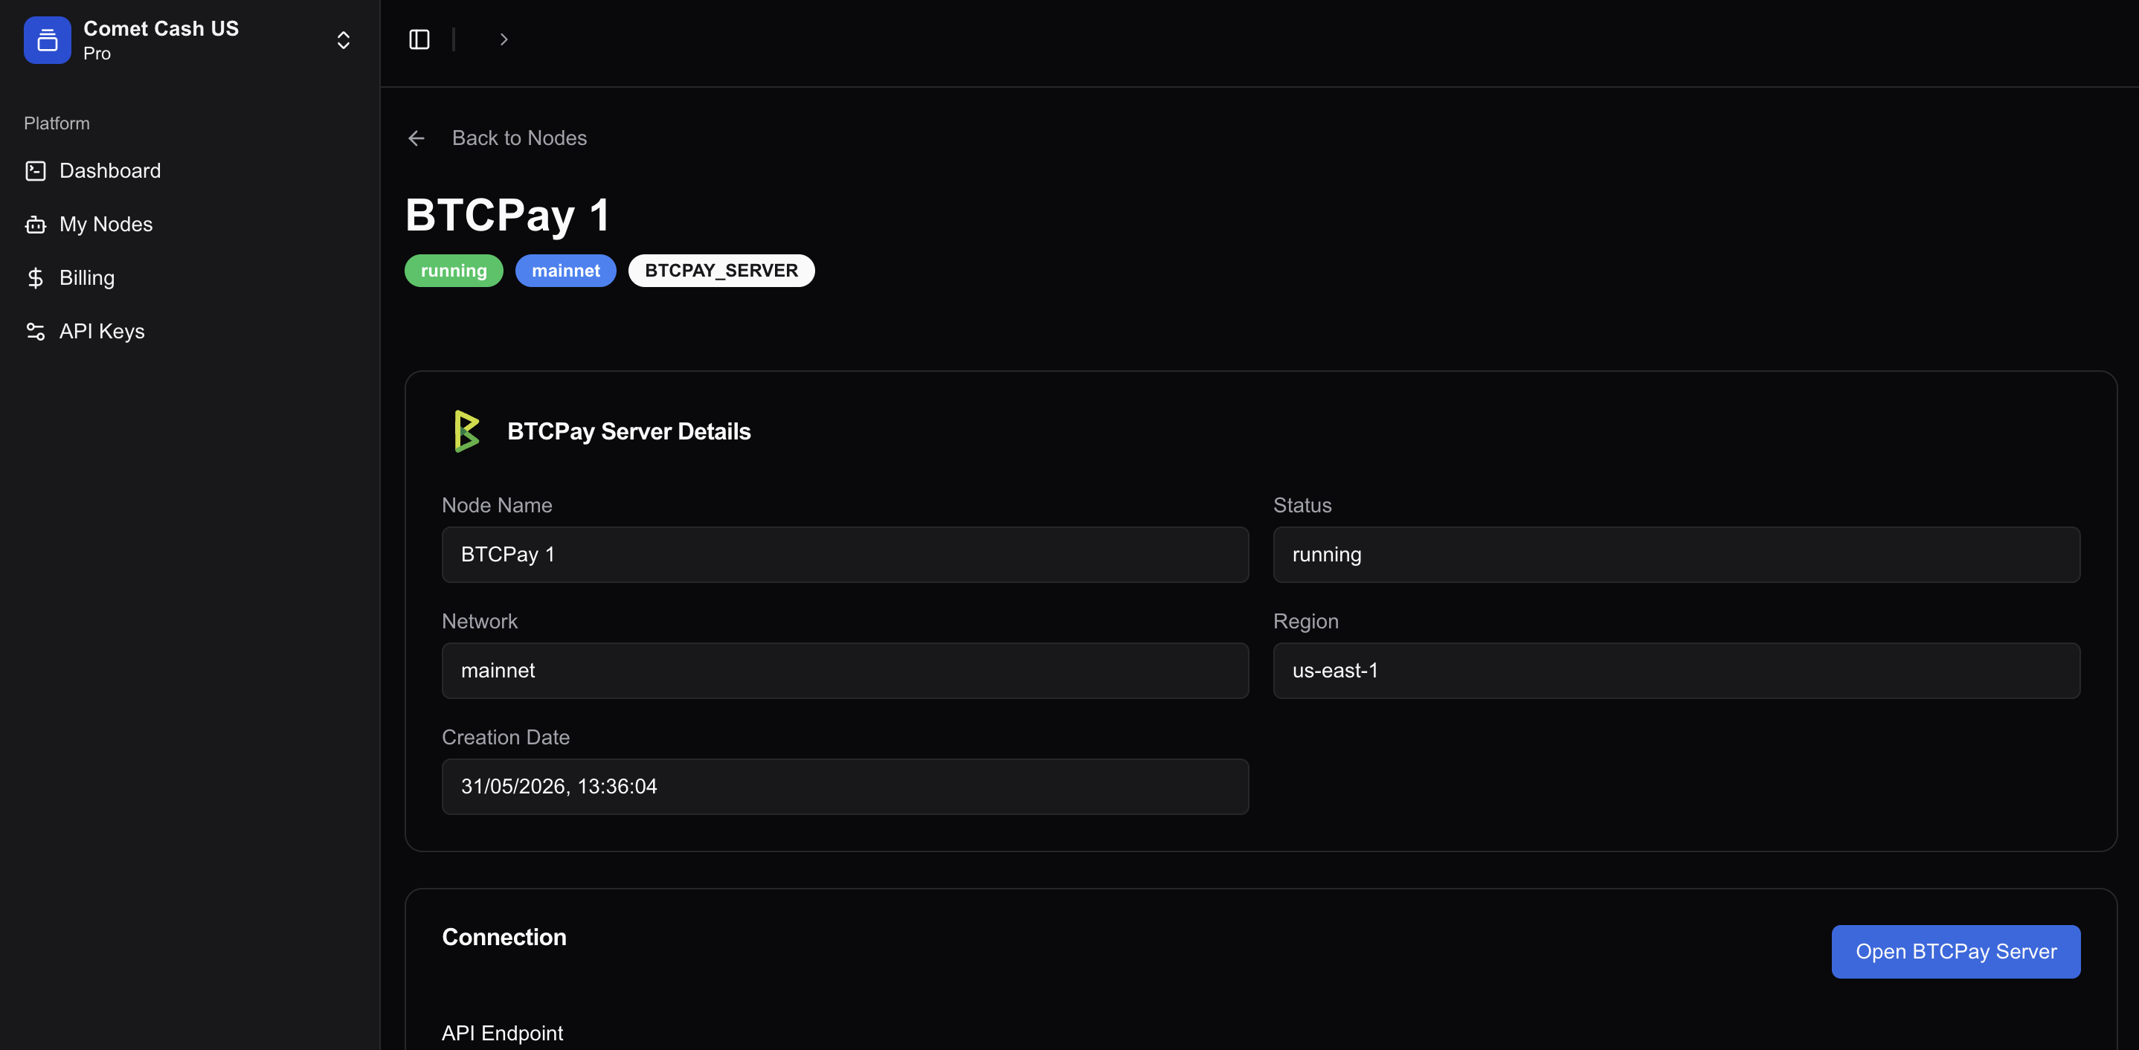Go to My Nodes
2139x1050 pixels.
[106, 224]
